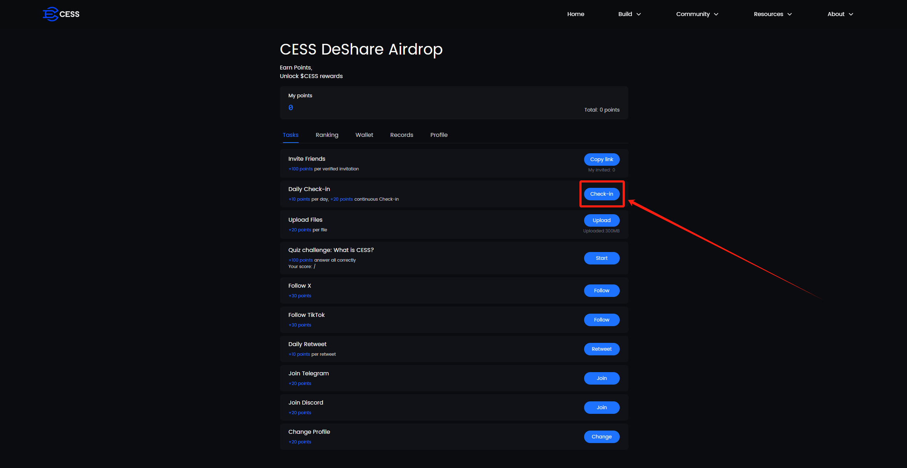The image size is (907, 468).
Task: Click '+10 points per retweet' text
Action: point(312,354)
